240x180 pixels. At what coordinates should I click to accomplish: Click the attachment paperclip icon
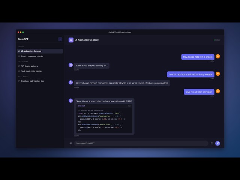pyautogui.click(x=70, y=143)
